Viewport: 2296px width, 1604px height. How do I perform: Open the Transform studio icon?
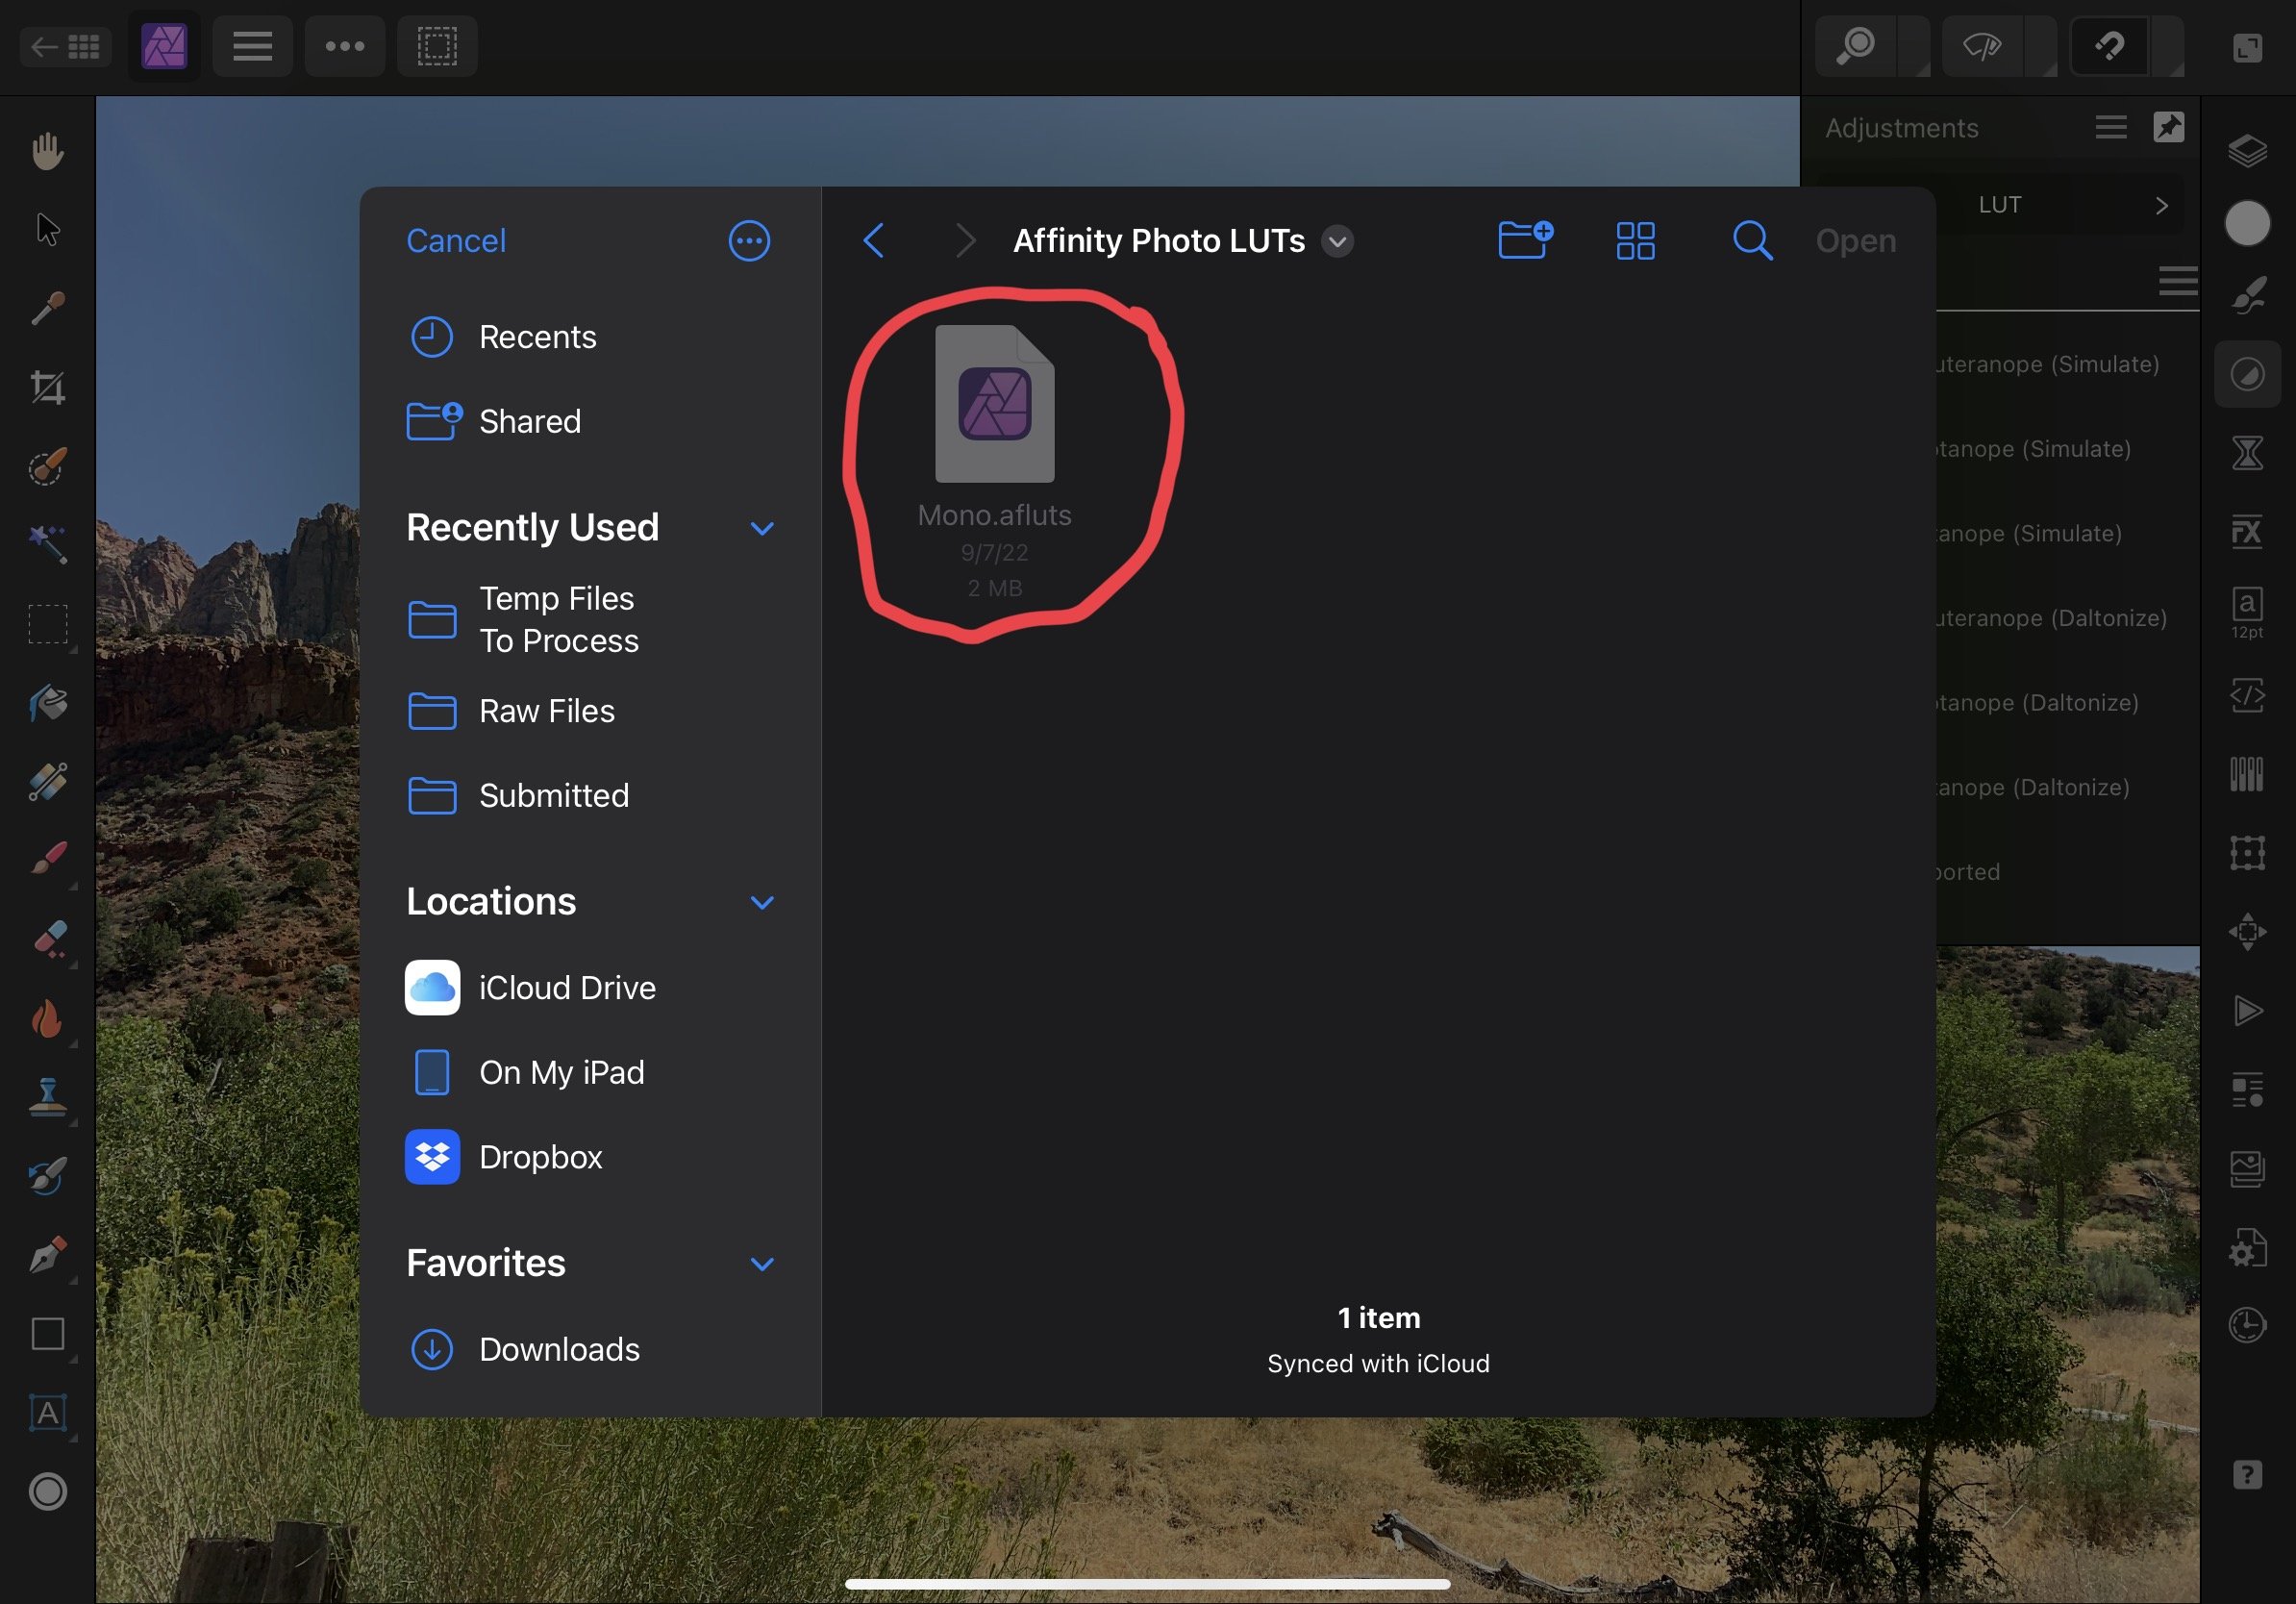(x=2247, y=852)
